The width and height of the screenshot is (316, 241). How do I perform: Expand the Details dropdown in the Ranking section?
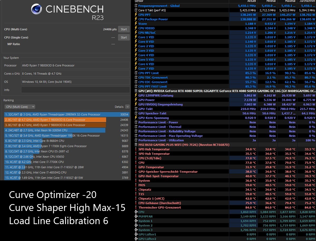point(127,107)
